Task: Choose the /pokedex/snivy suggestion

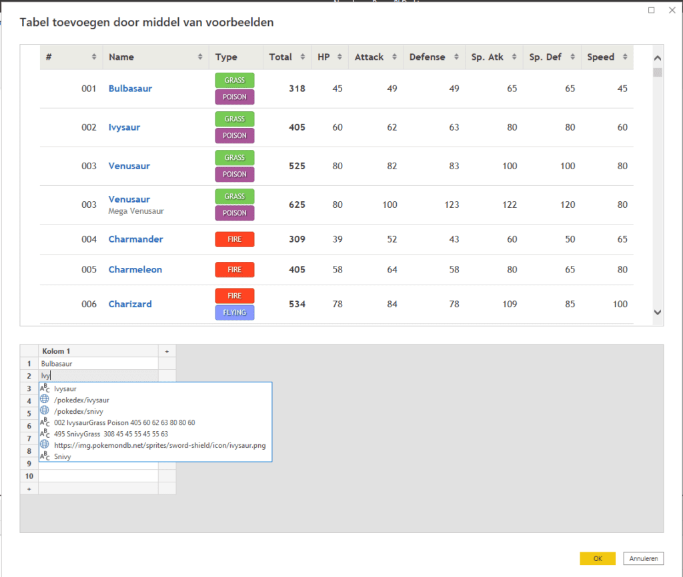Action: (x=155, y=411)
